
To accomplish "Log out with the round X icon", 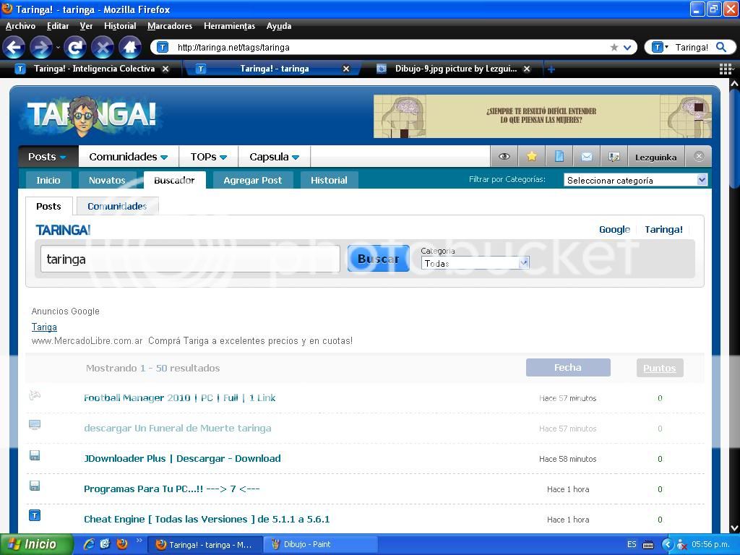I will 699,157.
